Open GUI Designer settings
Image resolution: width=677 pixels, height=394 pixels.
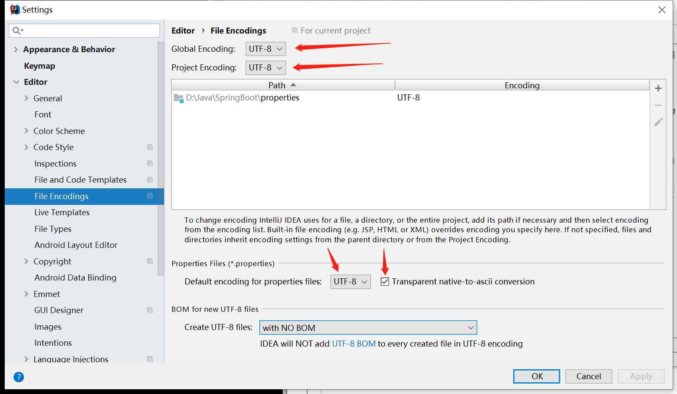[x=59, y=310]
